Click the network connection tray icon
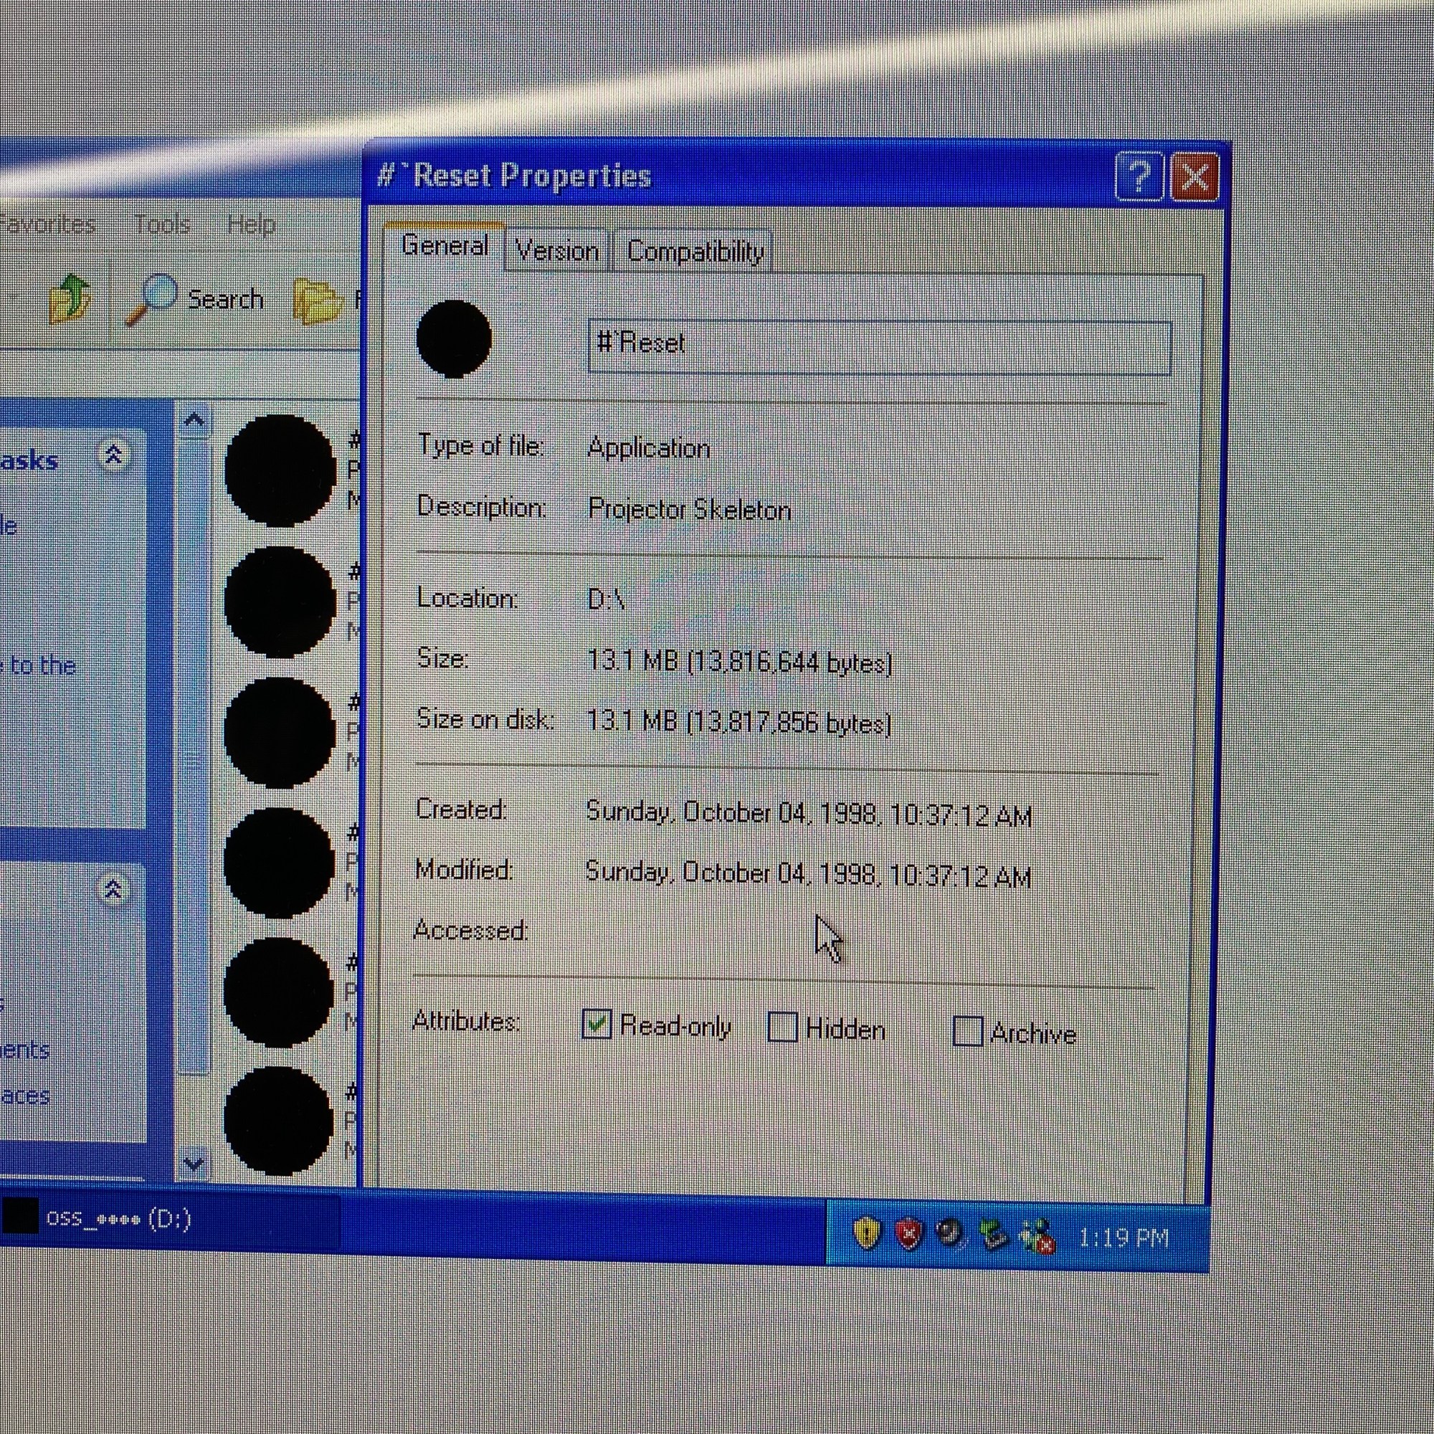The height and width of the screenshot is (1434, 1434). click(x=1037, y=1238)
